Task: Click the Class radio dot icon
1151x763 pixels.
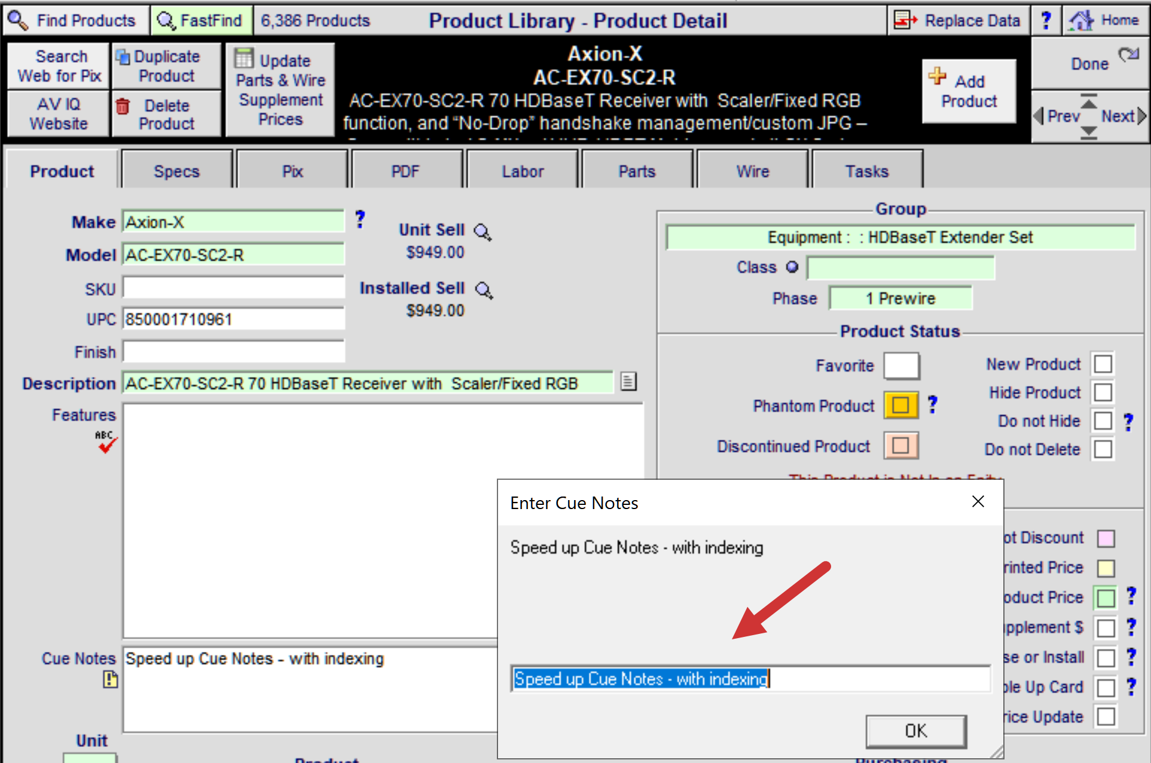Action: tap(792, 267)
